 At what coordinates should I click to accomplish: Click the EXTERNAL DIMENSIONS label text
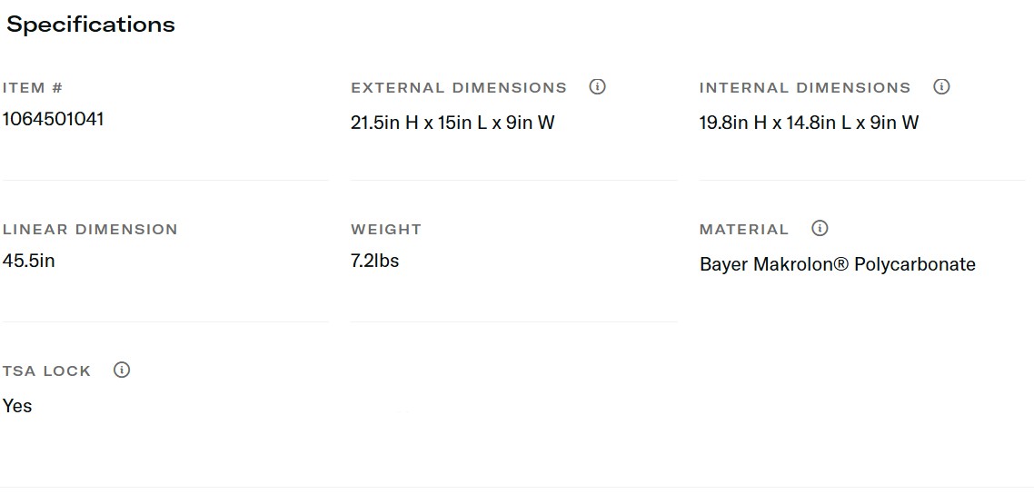tap(459, 88)
